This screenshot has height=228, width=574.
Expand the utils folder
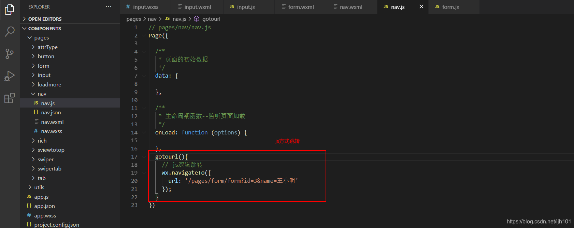click(70, 188)
